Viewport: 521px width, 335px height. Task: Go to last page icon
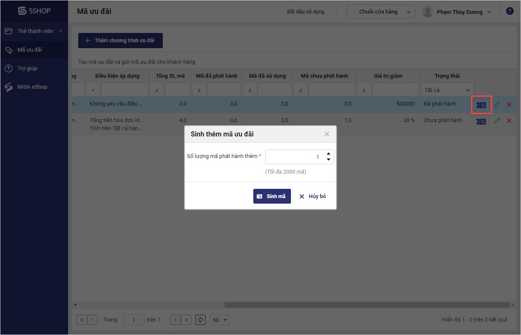tap(186, 320)
